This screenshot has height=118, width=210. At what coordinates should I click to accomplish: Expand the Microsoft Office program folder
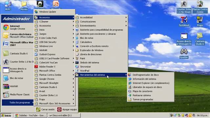coord(54,71)
